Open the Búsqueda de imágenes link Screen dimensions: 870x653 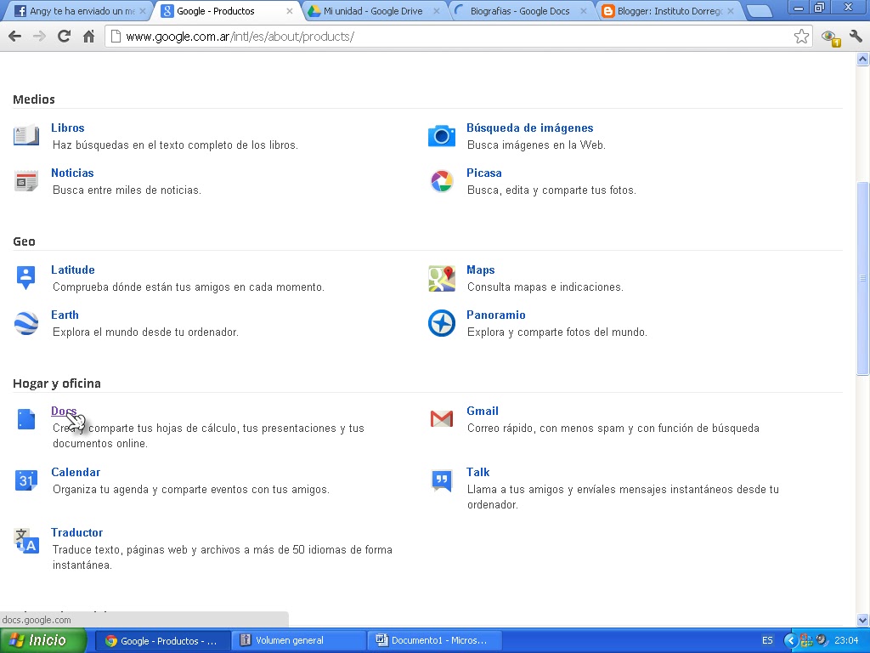[530, 128]
